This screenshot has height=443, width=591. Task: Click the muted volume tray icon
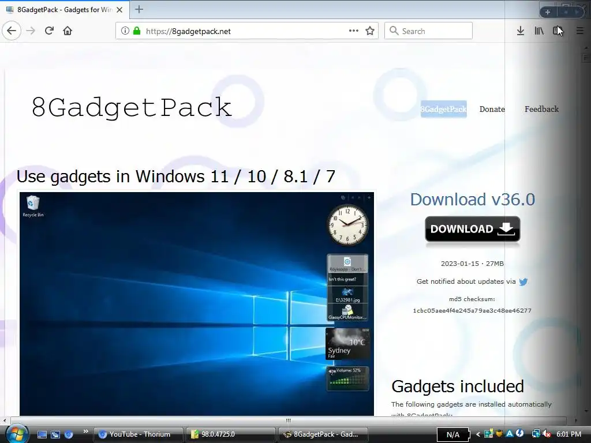coord(547,434)
